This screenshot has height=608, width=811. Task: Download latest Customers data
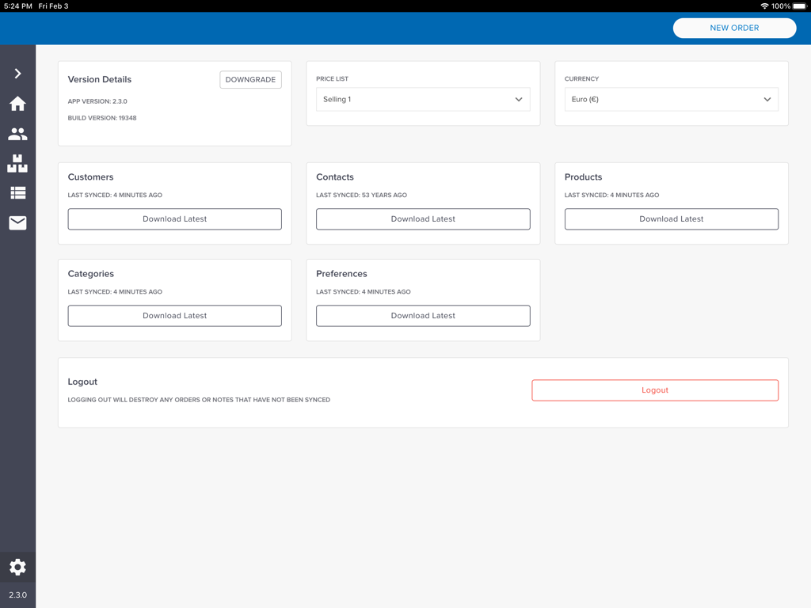174,218
